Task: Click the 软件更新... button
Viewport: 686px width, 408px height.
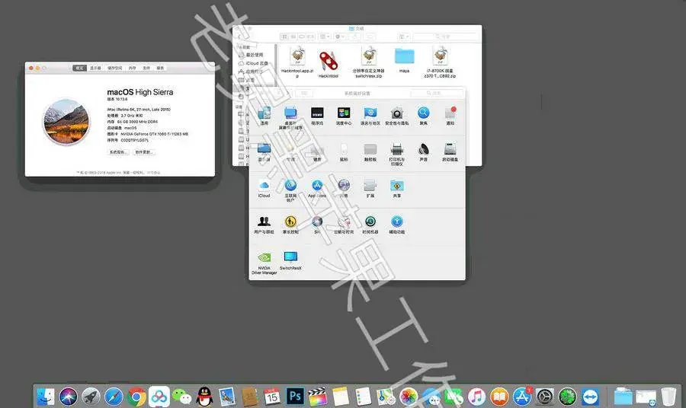Action: [x=144, y=152]
